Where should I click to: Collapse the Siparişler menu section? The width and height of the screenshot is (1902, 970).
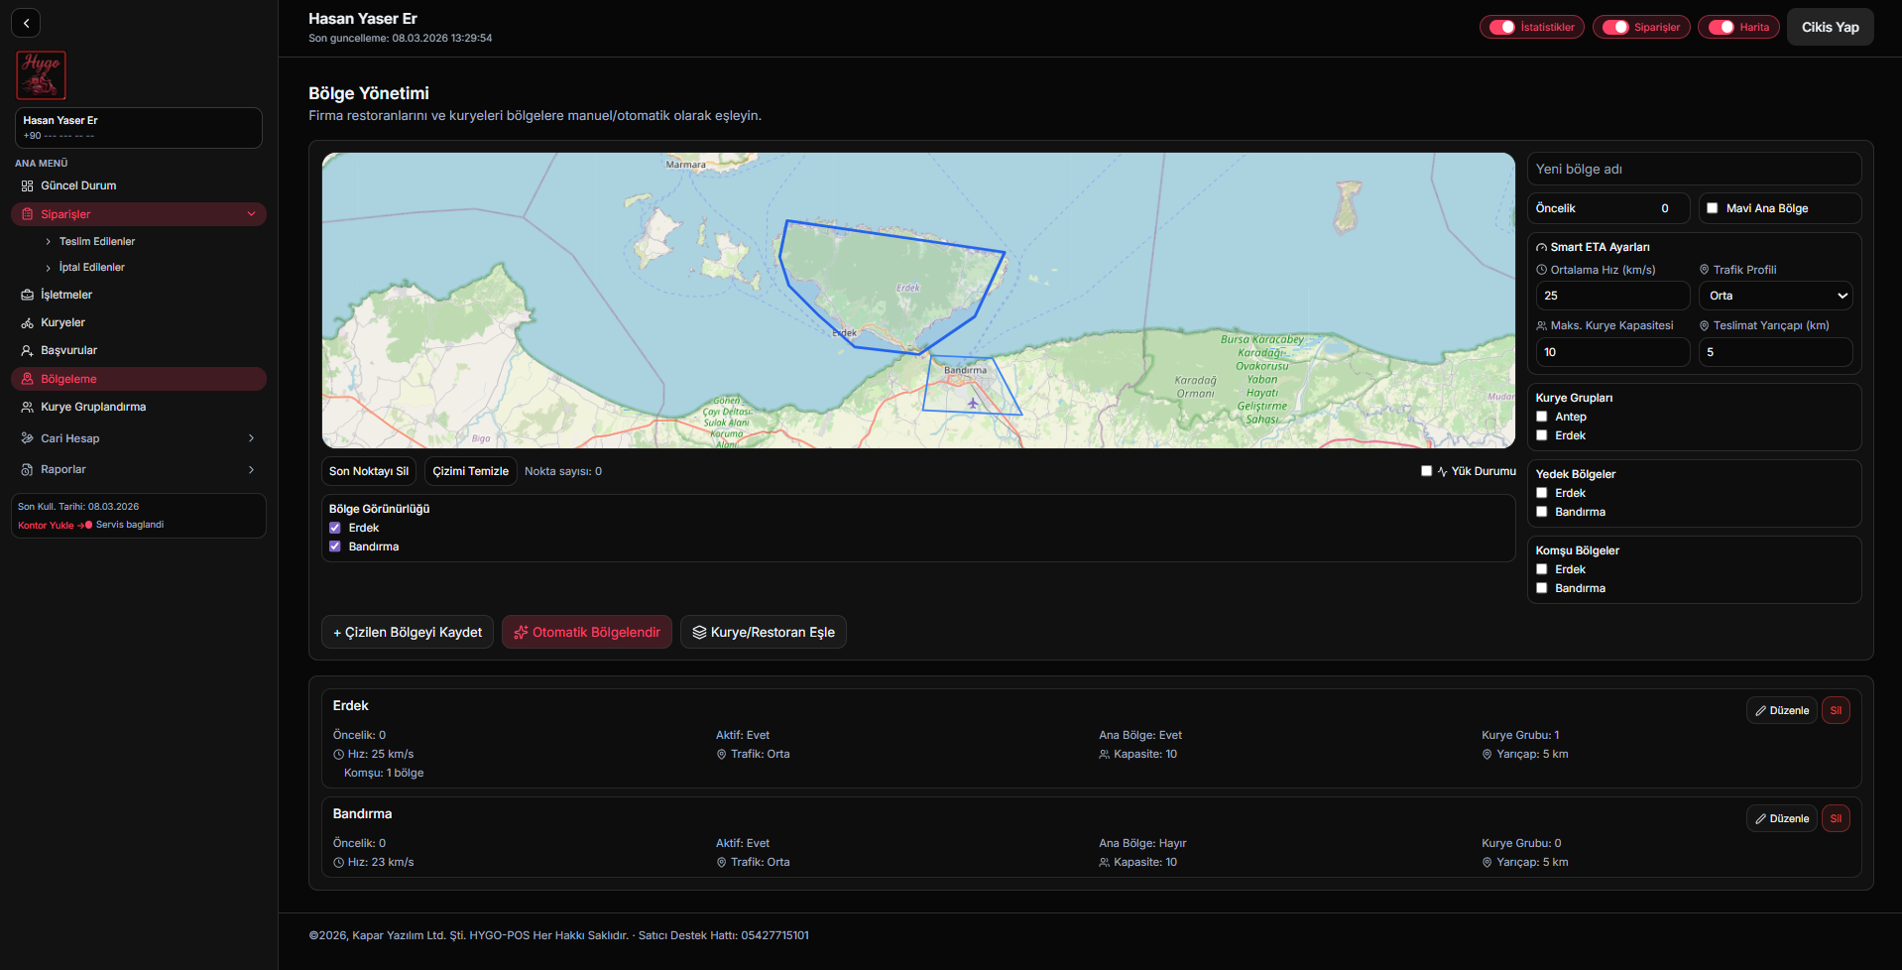251,214
